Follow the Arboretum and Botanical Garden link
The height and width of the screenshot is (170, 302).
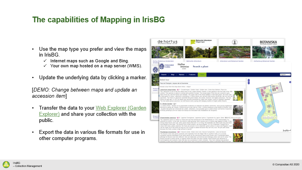click(x=232, y=61)
